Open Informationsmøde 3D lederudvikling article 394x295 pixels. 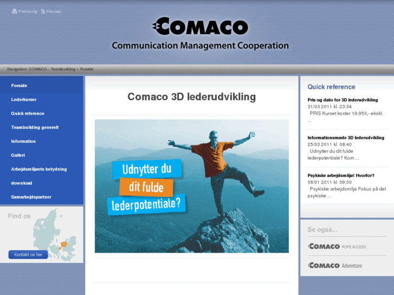[x=346, y=138]
